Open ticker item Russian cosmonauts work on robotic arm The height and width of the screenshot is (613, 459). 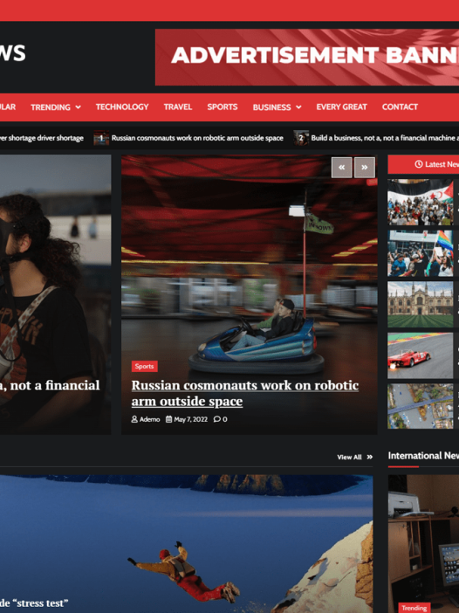[x=197, y=138]
